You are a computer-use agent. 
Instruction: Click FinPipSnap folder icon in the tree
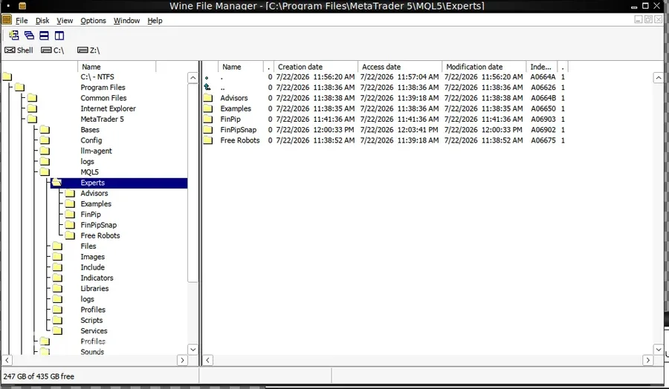(70, 225)
